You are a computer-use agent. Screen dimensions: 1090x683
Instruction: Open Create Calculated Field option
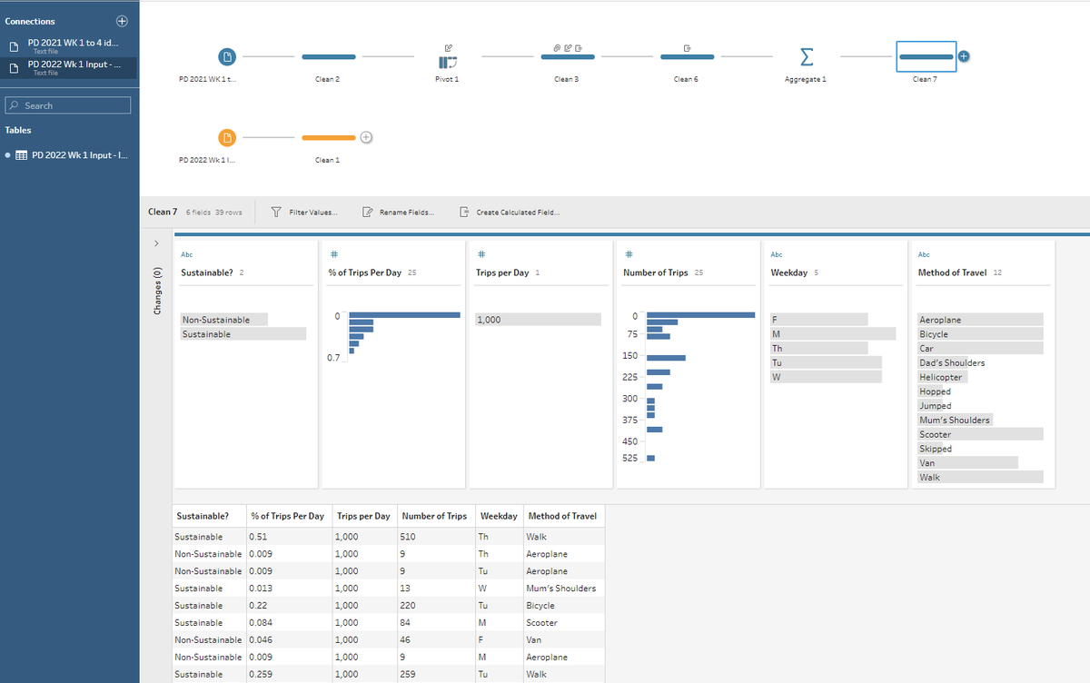tap(510, 213)
